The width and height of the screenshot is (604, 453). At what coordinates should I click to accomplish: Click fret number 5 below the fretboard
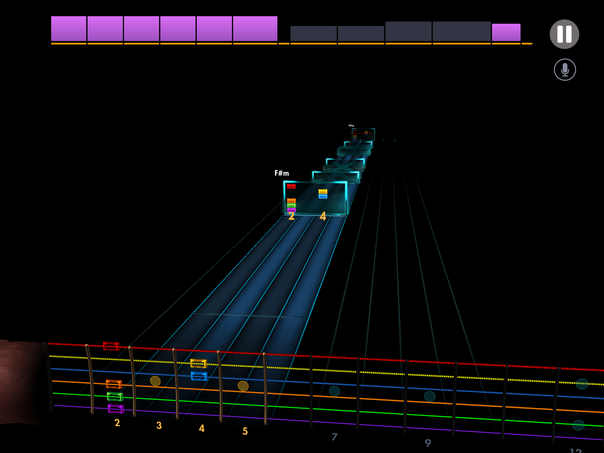(x=245, y=431)
